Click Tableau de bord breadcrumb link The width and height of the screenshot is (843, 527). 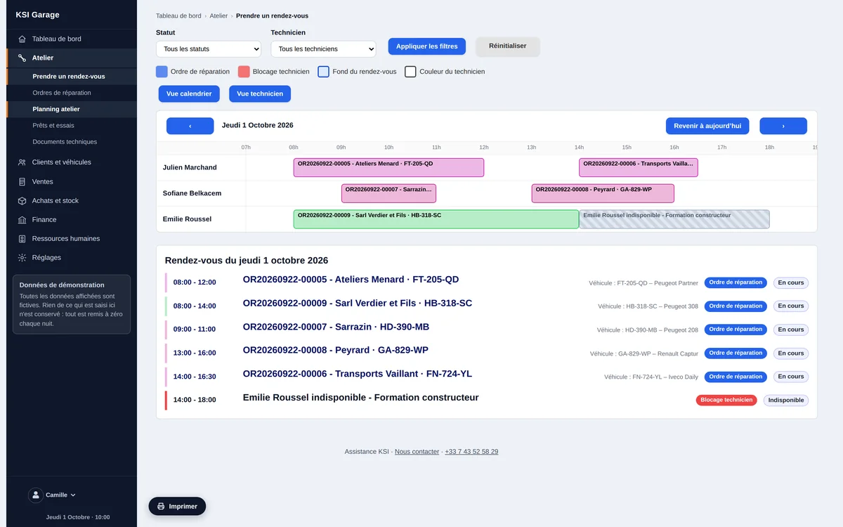click(178, 15)
